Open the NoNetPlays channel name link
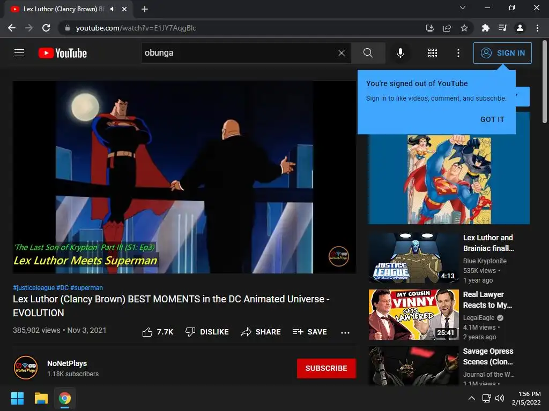549x411 pixels. (x=67, y=363)
